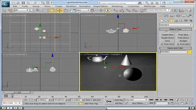This screenshot has width=196, height=110.
Task: Toggle Auto Key animation mode
Action: (119, 100)
